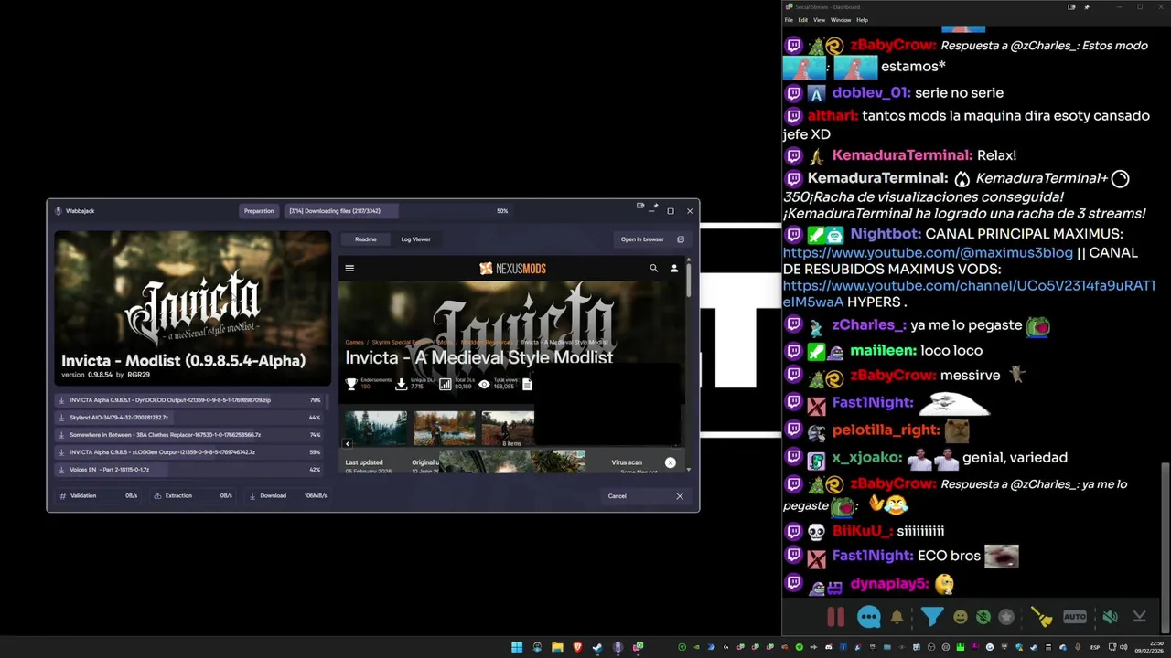The height and width of the screenshot is (658, 1171).
Task: Click the Games breadcrumb link
Action: (354, 342)
